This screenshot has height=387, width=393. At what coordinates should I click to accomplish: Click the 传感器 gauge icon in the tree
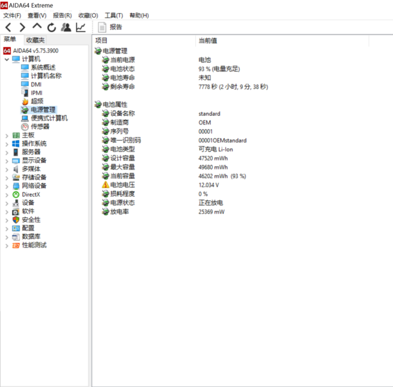click(x=25, y=126)
